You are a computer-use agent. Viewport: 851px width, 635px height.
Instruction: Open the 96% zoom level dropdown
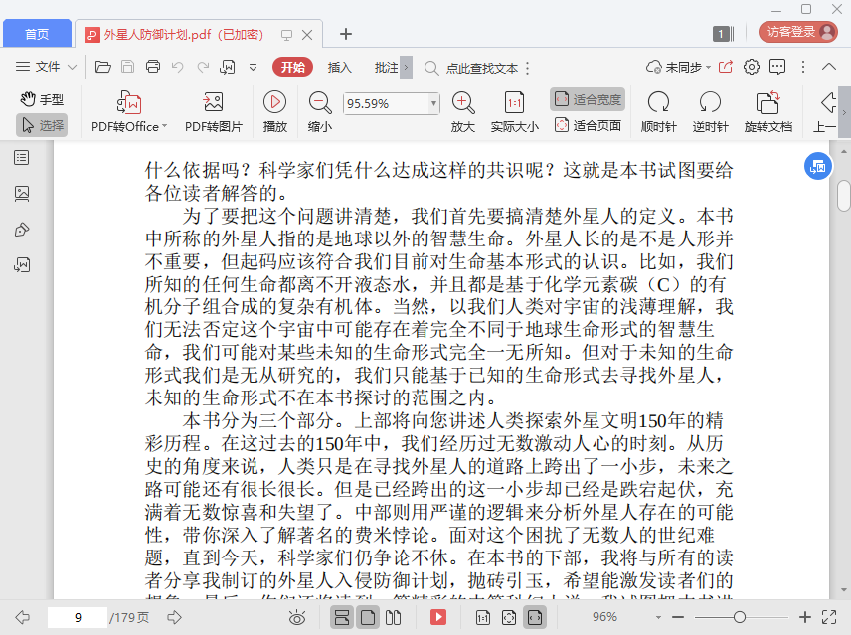[658, 618]
